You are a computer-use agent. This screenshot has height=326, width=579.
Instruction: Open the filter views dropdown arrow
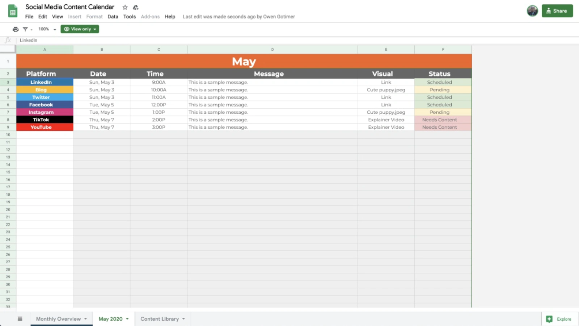click(x=31, y=29)
